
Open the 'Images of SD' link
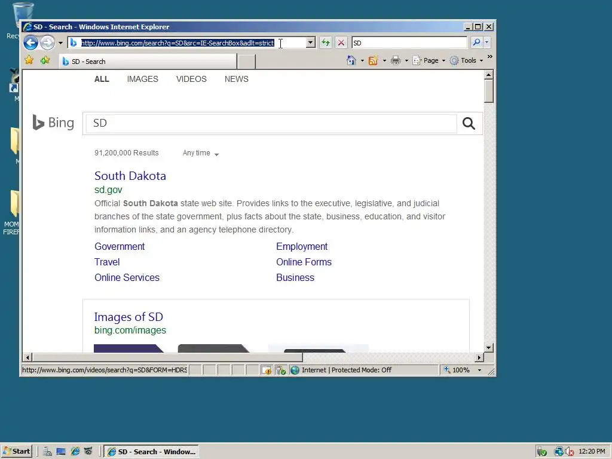tap(128, 317)
